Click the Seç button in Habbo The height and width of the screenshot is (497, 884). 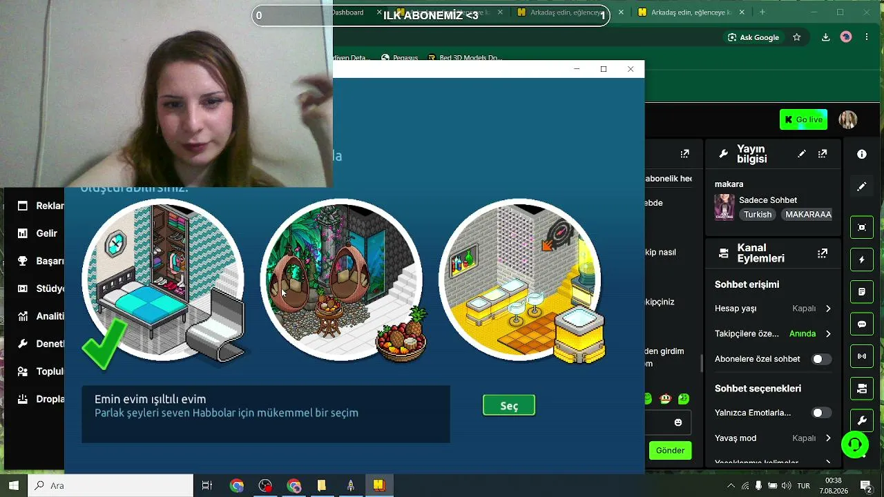[x=509, y=405]
